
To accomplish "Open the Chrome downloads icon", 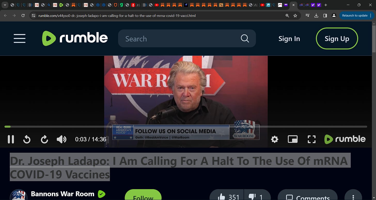I will pos(316,16).
